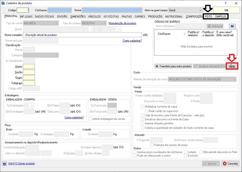Screen dimensions: 242x172
Task: Focus the Seção field
Action: click(29, 72)
